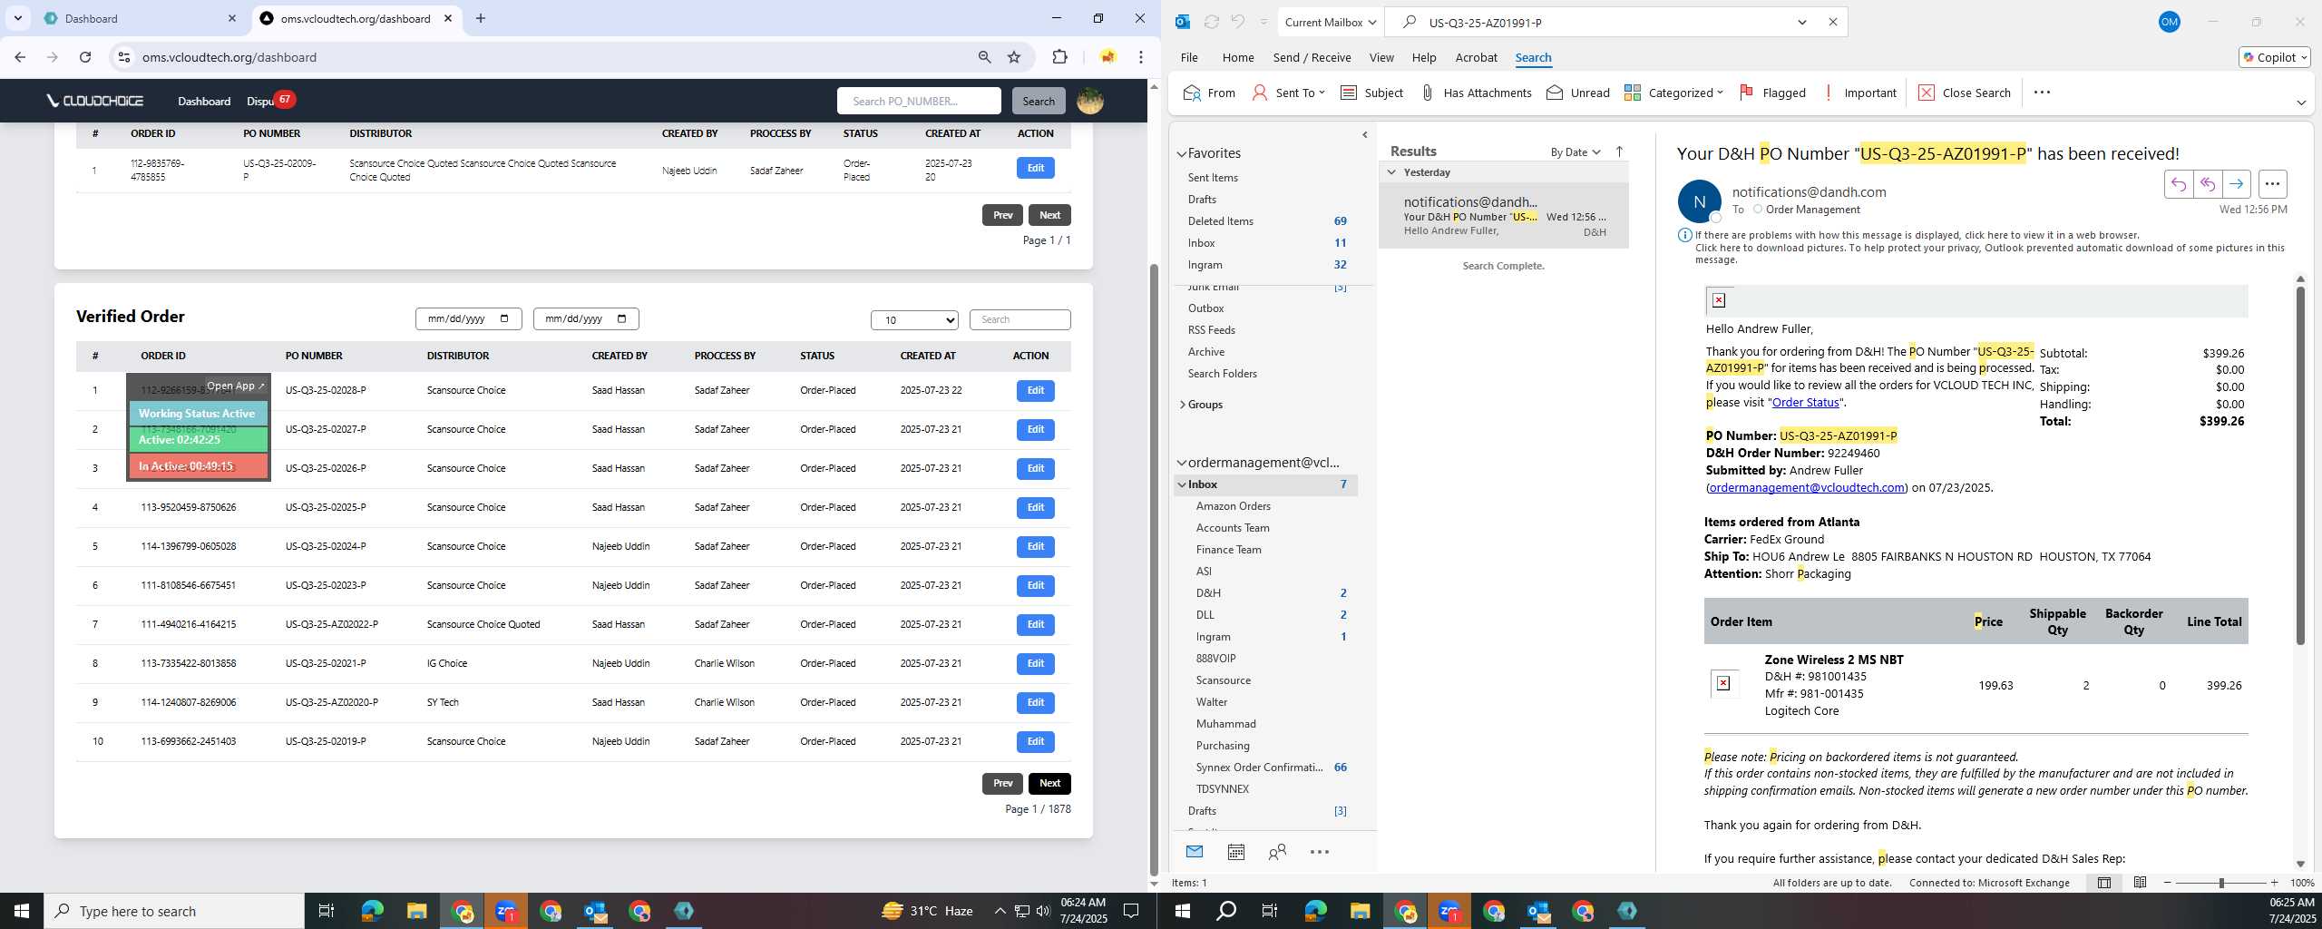Switch to Outlook Calendar view icon

1235,852
